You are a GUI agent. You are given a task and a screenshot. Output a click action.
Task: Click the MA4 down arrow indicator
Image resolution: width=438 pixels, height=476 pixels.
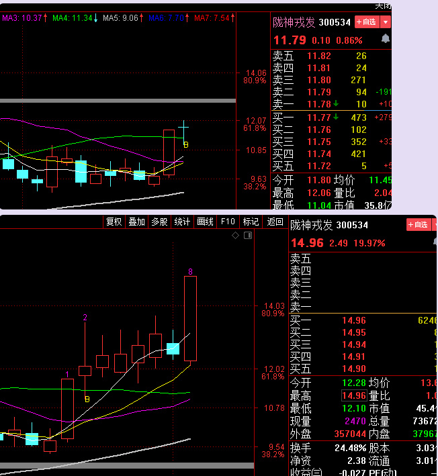(x=95, y=17)
